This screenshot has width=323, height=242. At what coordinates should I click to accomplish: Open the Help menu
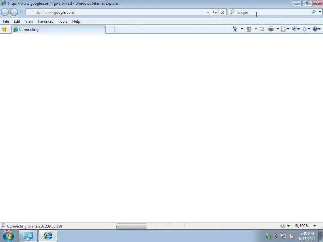pyautogui.click(x=76, y=21)
